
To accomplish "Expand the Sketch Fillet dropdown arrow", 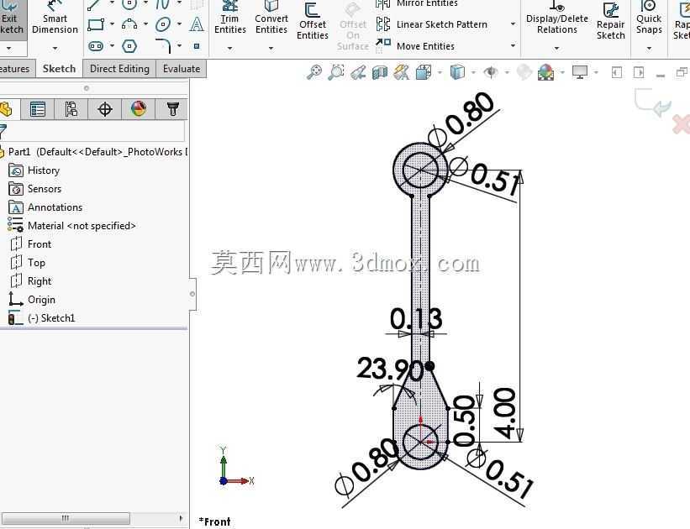I will click(180, 45).
